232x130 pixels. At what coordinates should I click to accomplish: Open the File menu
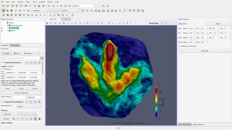pyautogui.click(x=3, y=2)
